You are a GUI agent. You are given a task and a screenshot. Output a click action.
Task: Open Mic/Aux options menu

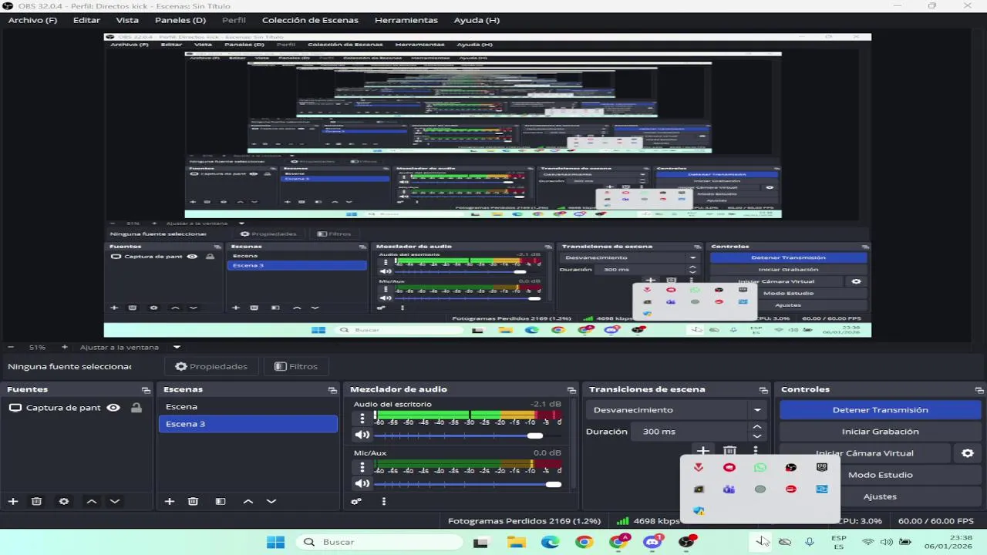coord(362,467)
